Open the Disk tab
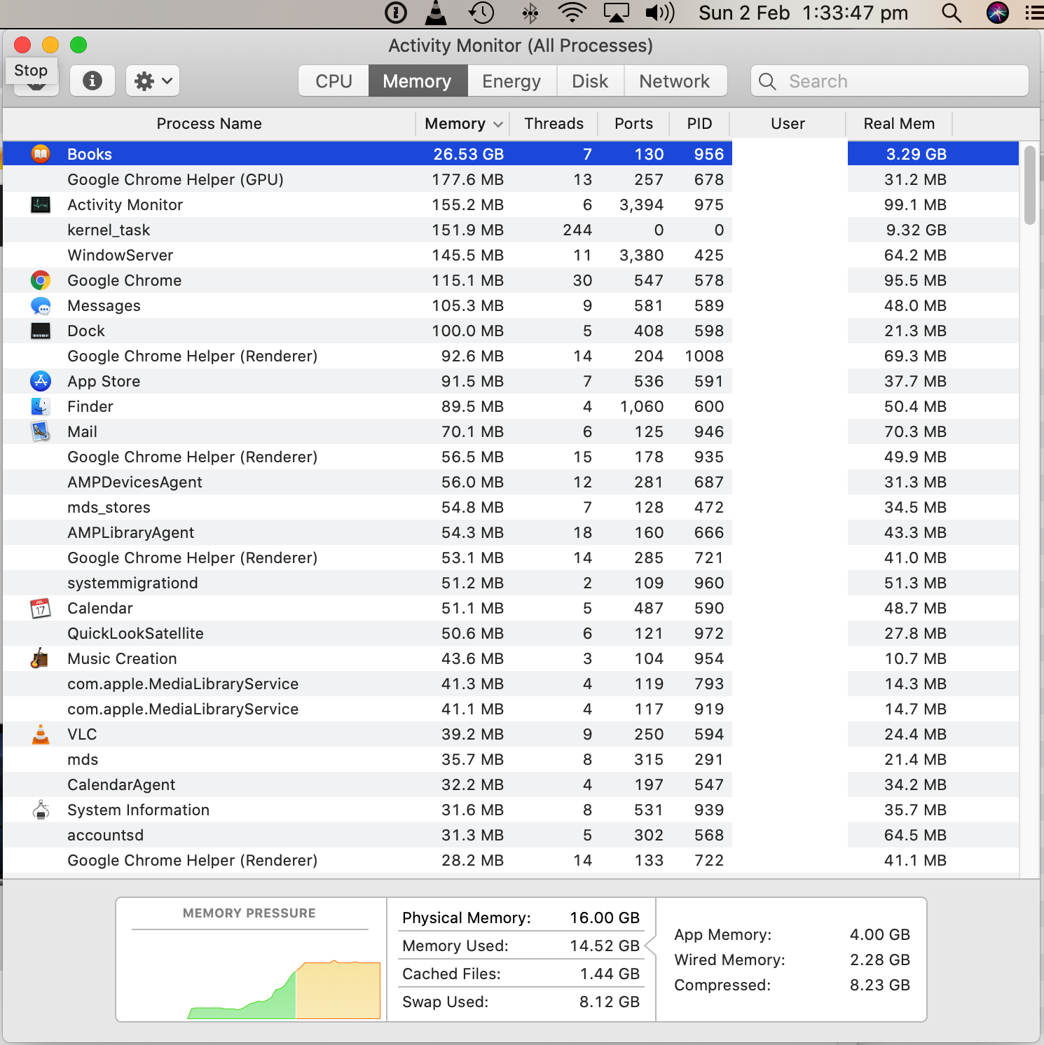Screen dimensions: 1044x1045 click(590, 81)
